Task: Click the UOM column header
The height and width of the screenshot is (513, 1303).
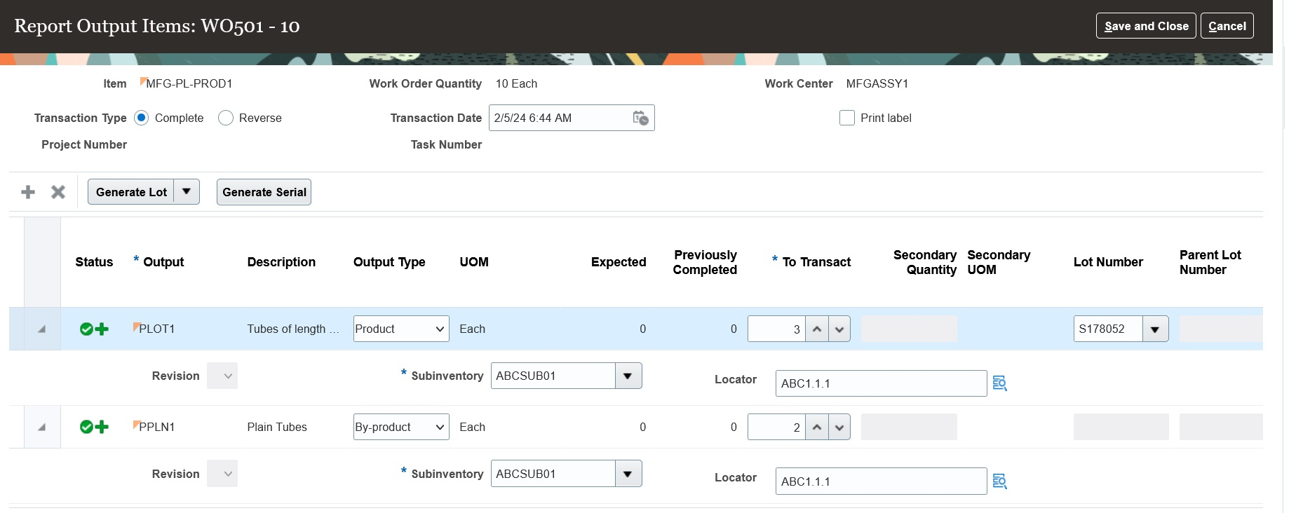Action: 474,262
